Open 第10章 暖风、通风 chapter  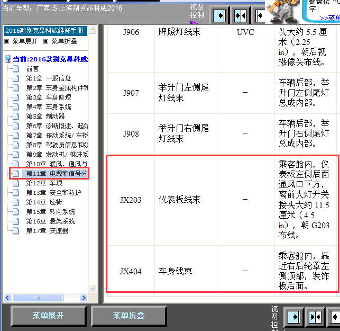click(57, 164)
